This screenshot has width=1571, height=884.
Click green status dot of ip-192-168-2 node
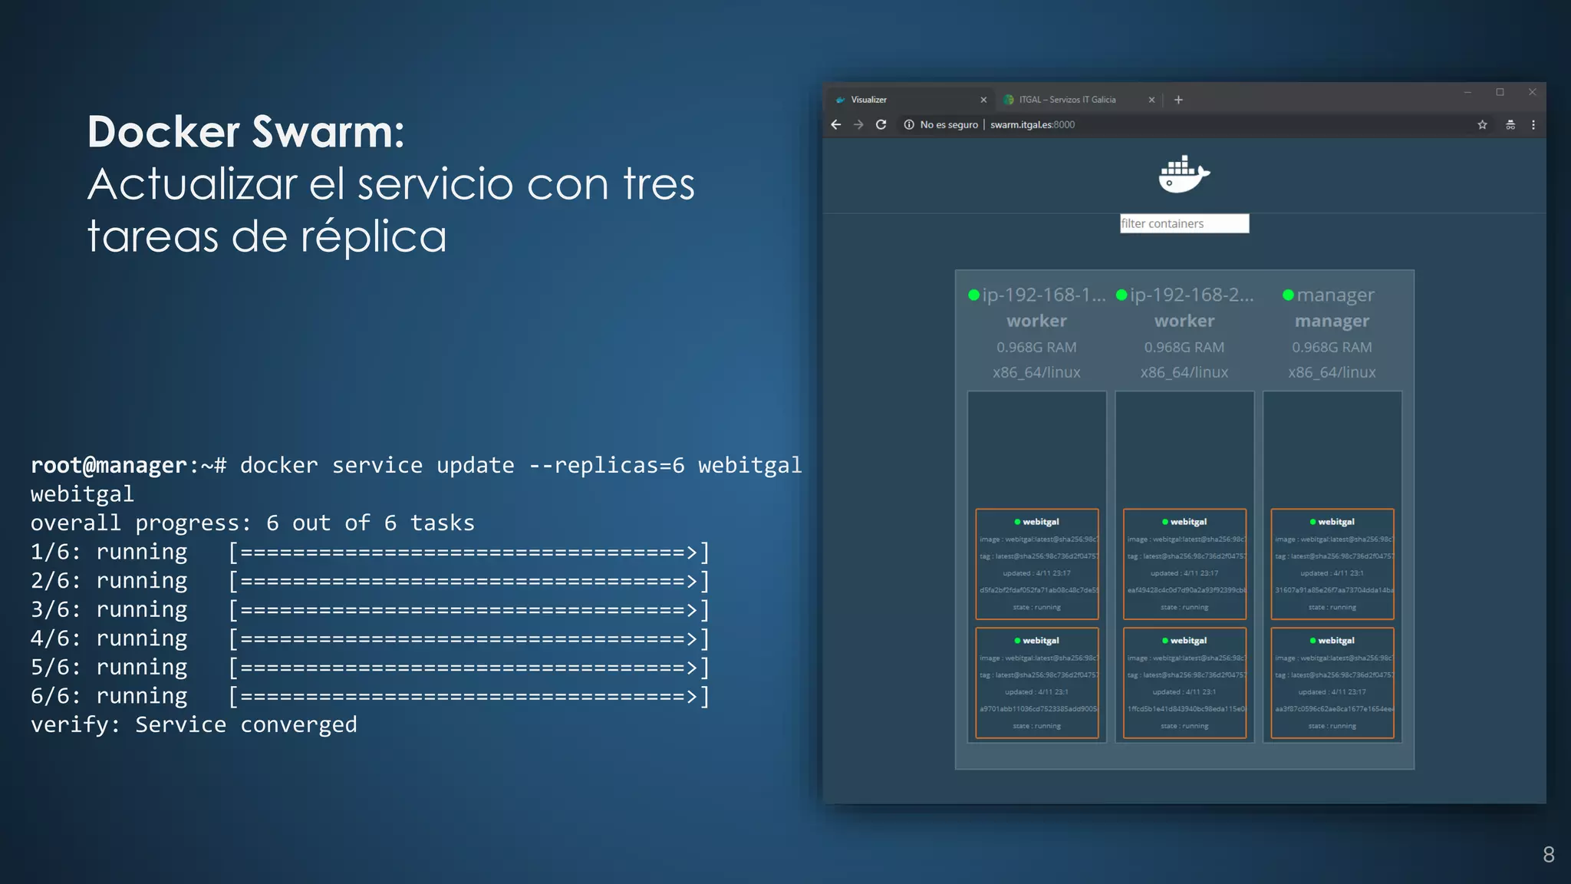coord(1121,295)
